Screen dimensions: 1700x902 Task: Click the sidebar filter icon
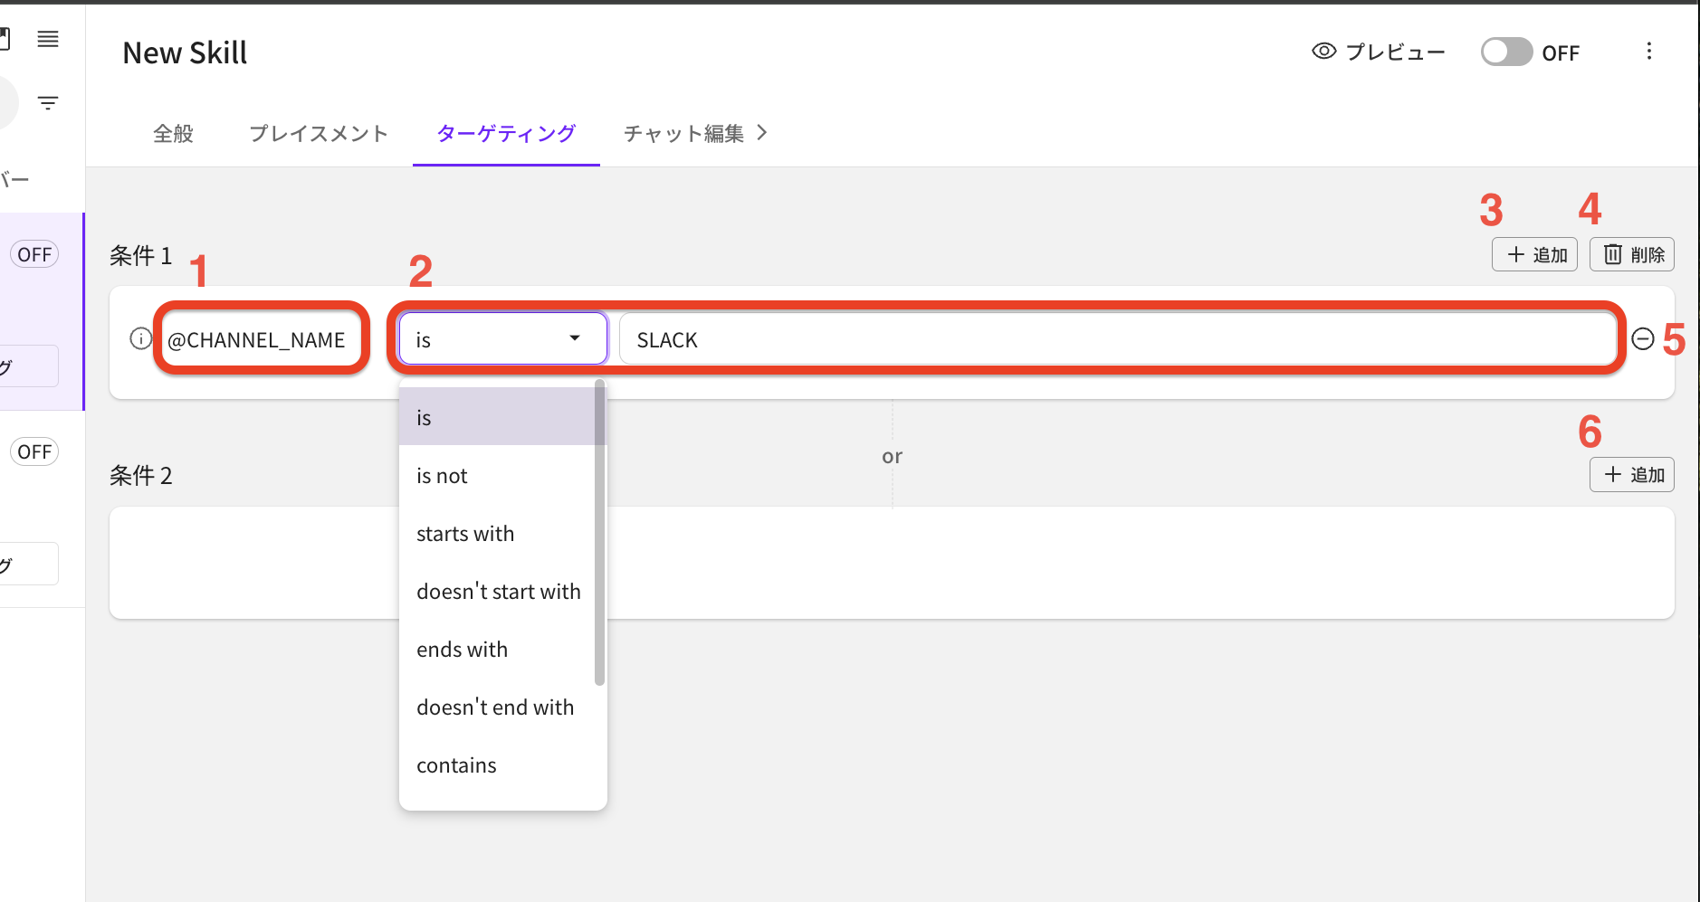(48, 103)
